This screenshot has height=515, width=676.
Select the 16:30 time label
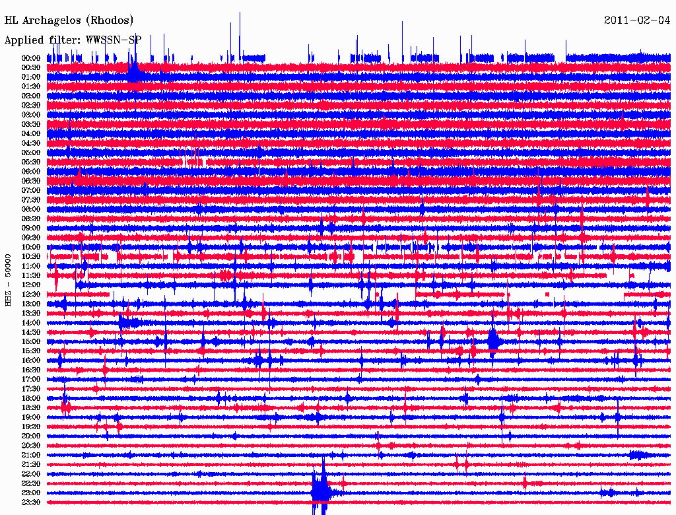coord(31,370)
